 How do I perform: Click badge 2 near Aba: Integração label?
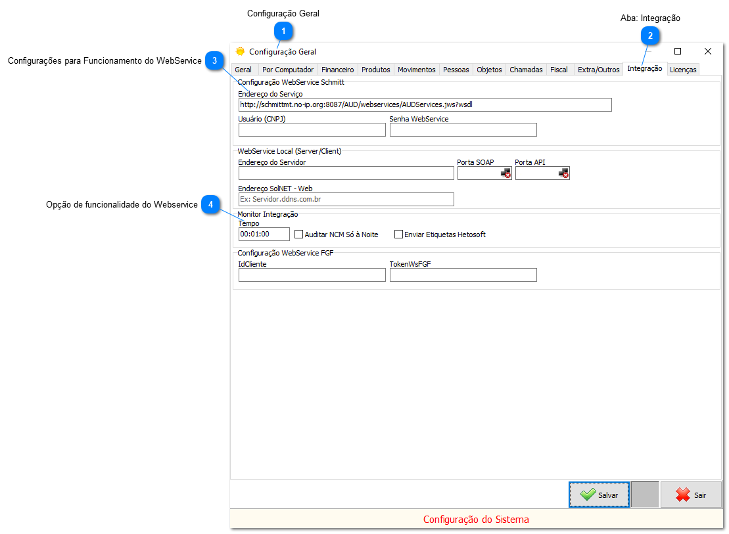pos(649,36)
